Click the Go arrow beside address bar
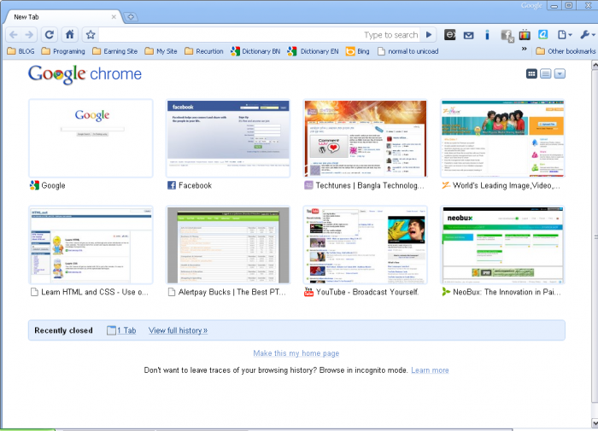This screenshot has height=431, width=598. pos(429,35)
